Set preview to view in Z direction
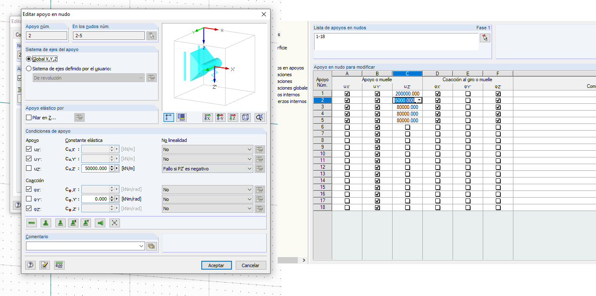 coord(233,117)
